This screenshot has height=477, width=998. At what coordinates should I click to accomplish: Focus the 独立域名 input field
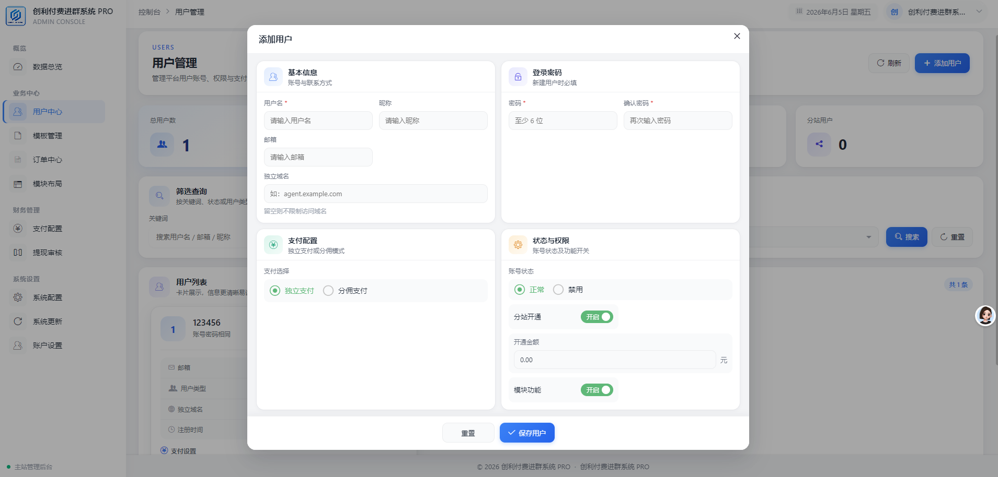(x=375, y=194)
